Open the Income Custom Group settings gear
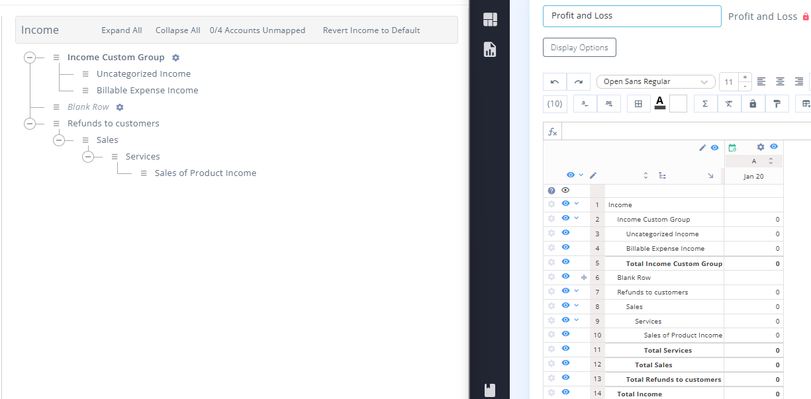811x399 pixels. coord(175,58)
